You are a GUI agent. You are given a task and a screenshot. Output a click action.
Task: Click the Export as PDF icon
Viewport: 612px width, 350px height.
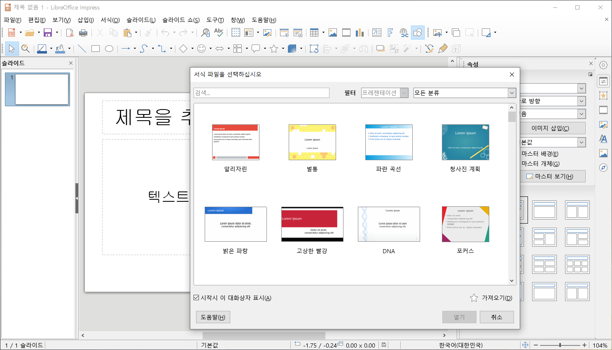[70, 33]
